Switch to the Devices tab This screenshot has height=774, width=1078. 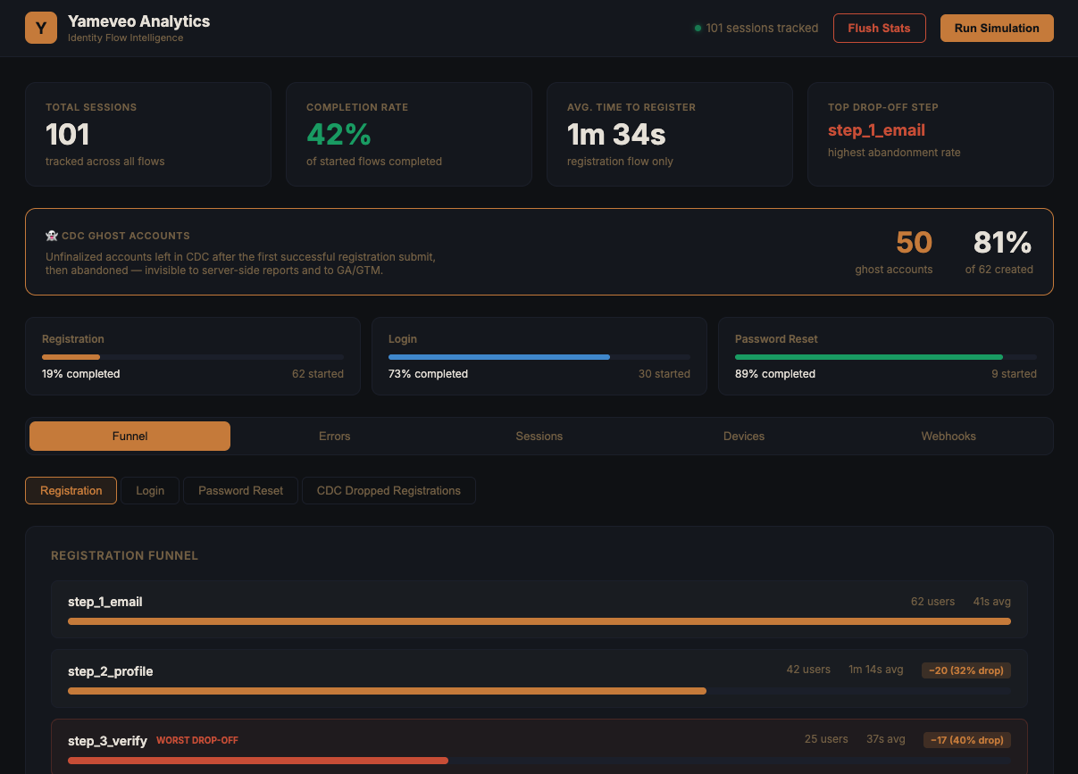744,437
